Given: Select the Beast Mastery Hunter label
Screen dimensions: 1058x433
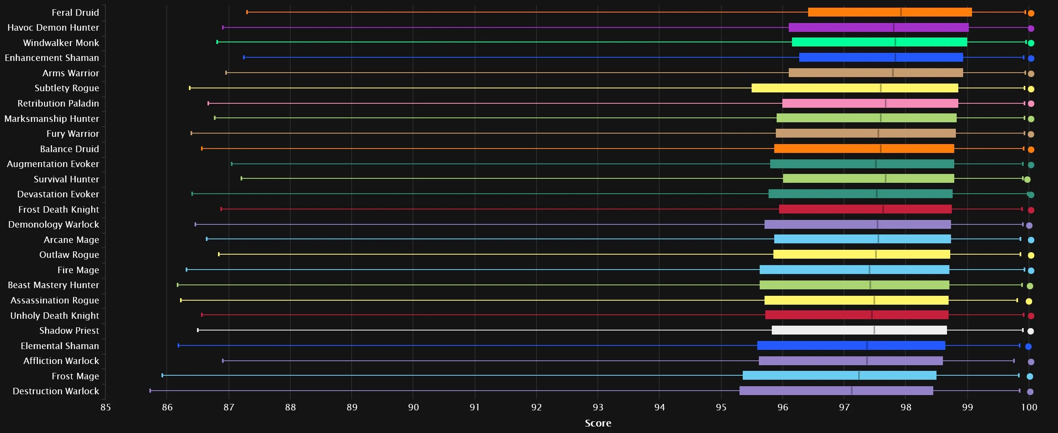Looking at the screenshot, I should 53,285.
